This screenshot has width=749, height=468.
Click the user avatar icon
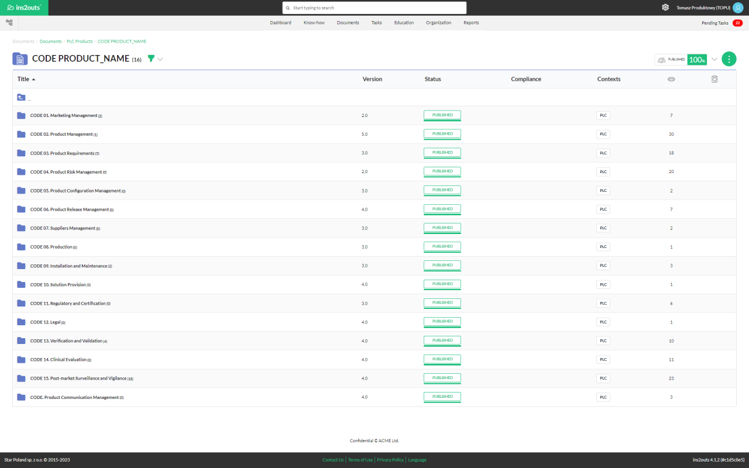click(x=737, y=8)
